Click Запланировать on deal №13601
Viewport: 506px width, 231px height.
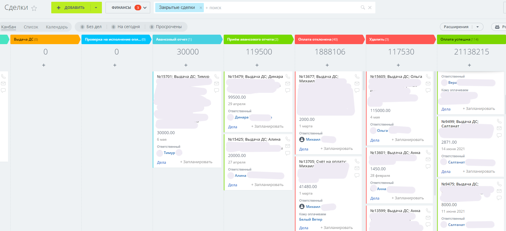(408, 198)
